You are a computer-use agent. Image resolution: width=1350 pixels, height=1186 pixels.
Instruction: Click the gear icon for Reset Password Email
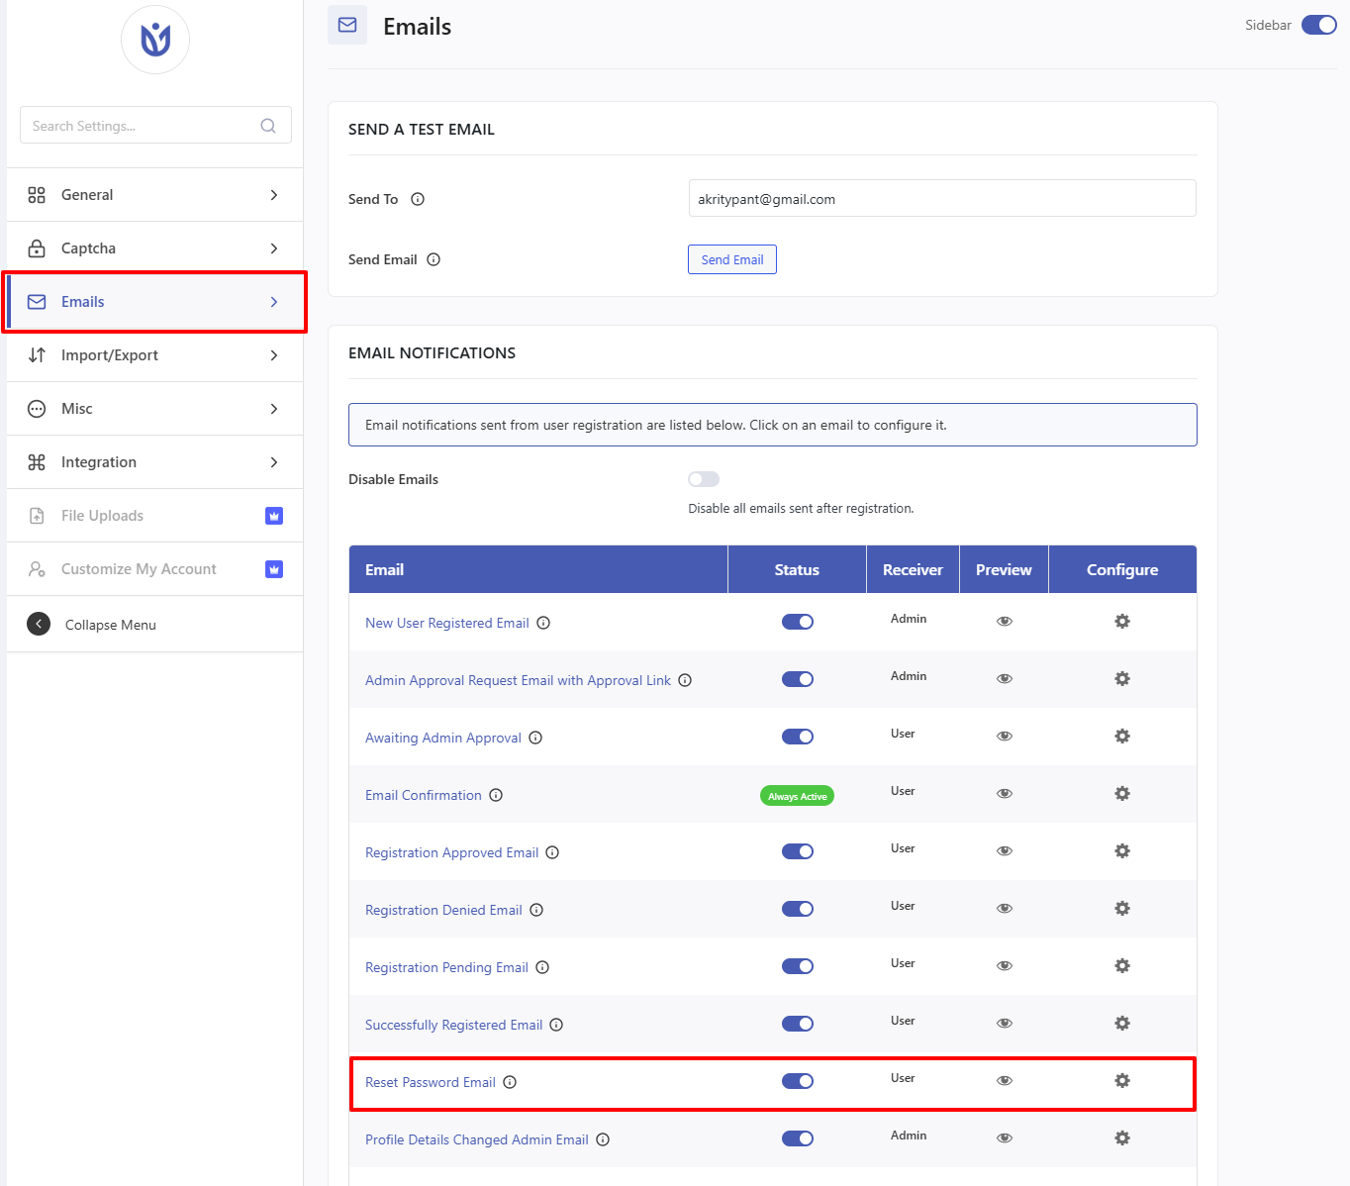tap(1122, 1080)
